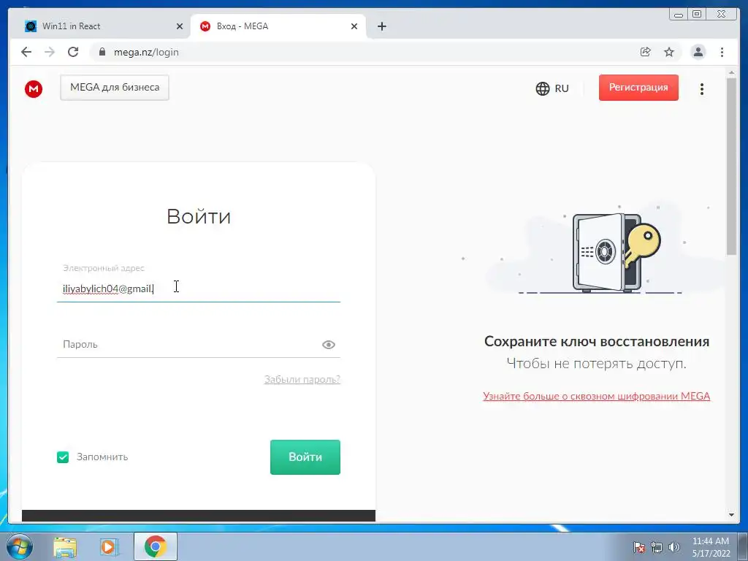This screenshot has height=561, width=748.
Task: Open Узнайте больше о сквозном шифровании MEGA link
Action: [x=596, y=396]
